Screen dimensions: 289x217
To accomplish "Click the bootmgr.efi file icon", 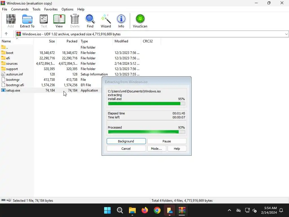I will [x=3, y=85].
